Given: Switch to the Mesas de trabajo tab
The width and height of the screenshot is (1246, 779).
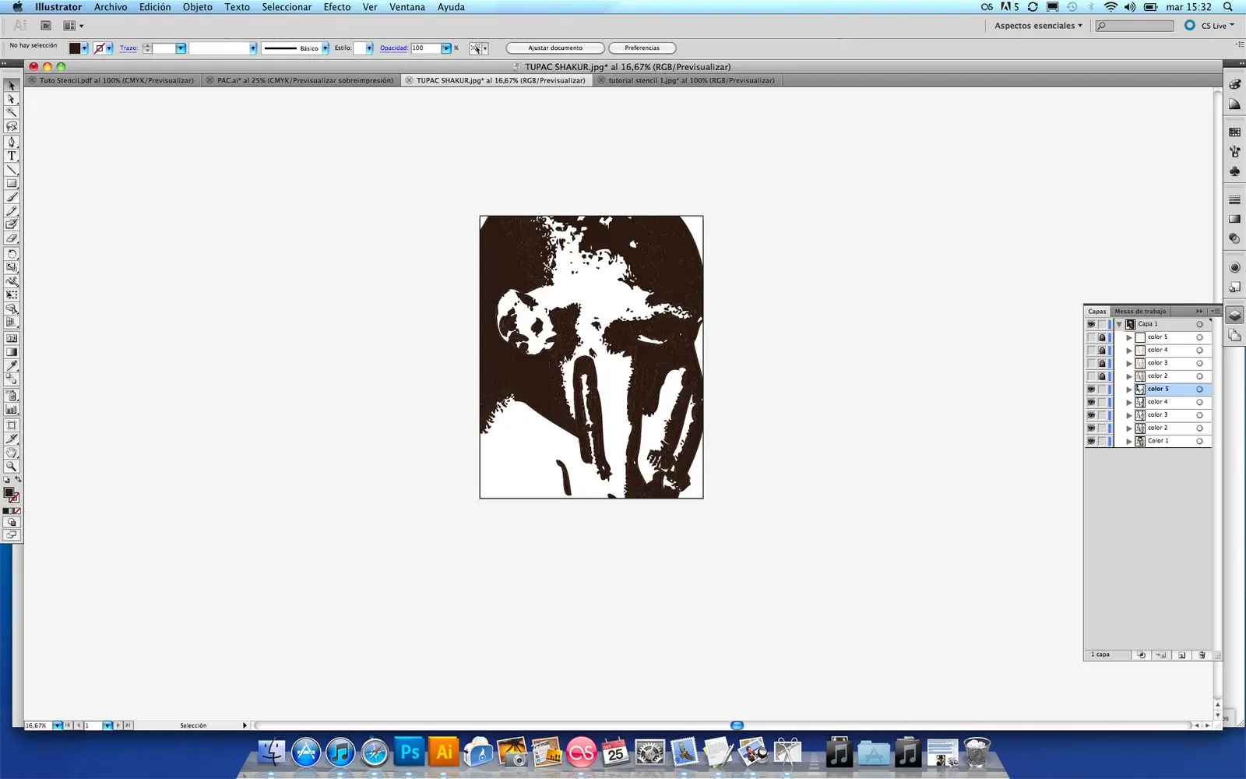Looking at the screenshot, I should click(x=1140, y=312).
